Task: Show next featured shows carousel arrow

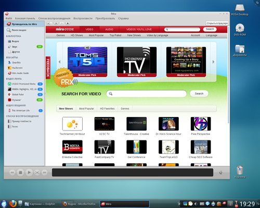Action: (x=213, y=62)
